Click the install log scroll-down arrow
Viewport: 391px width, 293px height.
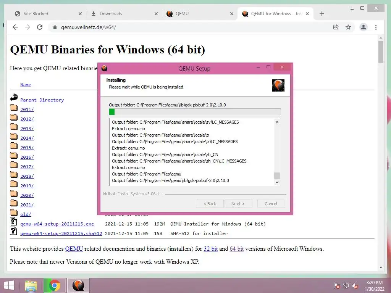277,182
